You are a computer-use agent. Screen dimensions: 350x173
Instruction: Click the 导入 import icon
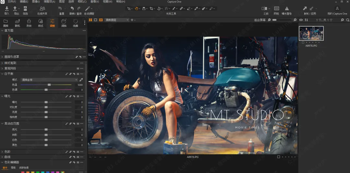click(6, 9)
